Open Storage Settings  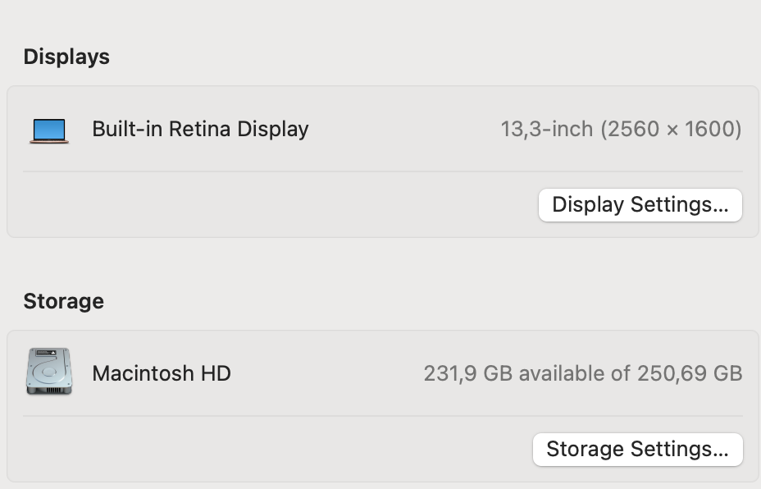[x=637, y=449]
